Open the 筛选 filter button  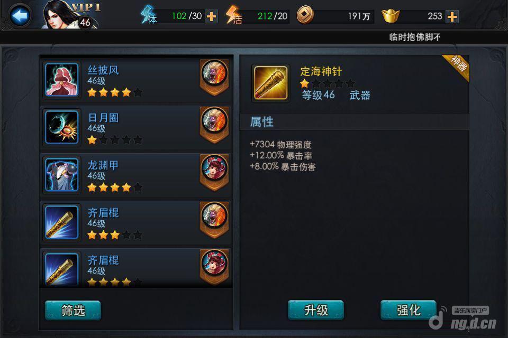(x=73, y=310)
